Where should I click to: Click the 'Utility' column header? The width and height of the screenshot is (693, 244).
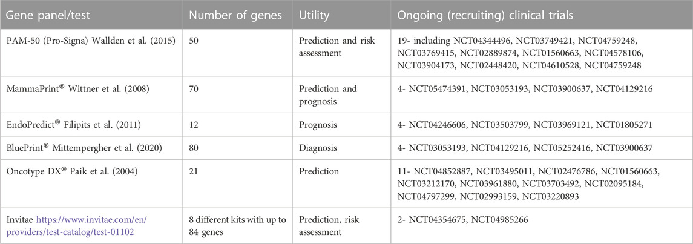click(x=314, y=16)
